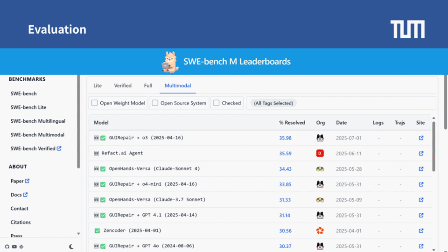Click the red Refact.ai org logo
The height and width of the screenshot is (252, 448).
pos(320,154)
